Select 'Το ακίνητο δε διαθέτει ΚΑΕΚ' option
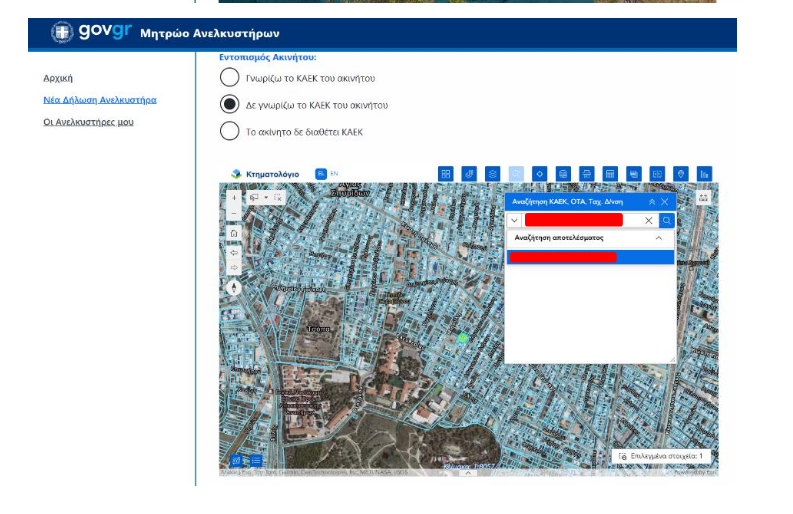Screen dimensions: 793x514 [x=229, y=131]
